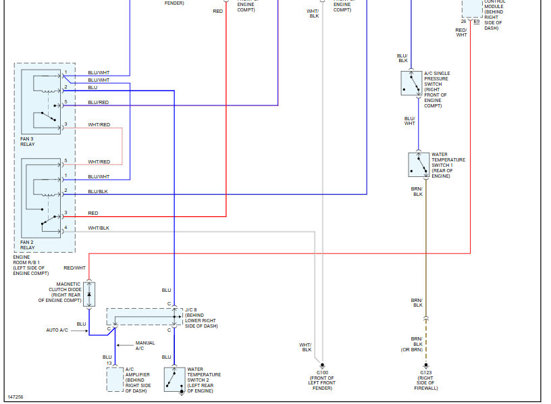Click 'WHT/RED' label at Fan 2 relay pin 5
This screenshot has width=551, height=404.
[x=99, y=161]
